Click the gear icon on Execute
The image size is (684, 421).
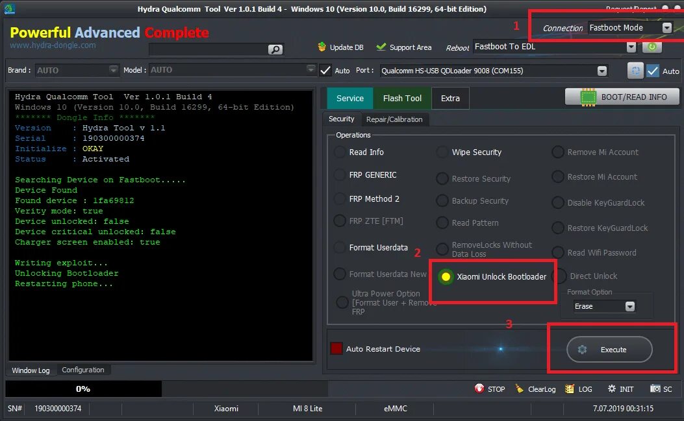tap(582, 350)
